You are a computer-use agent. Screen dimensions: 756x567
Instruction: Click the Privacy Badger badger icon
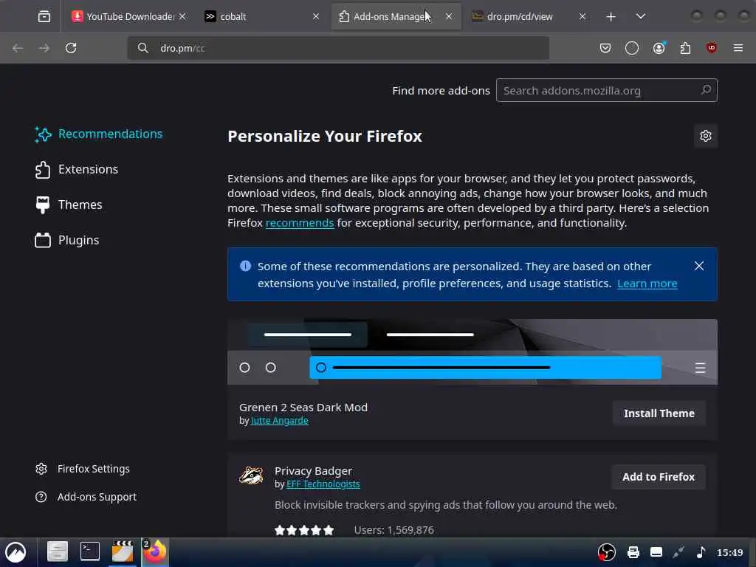(x=252, y=475)
